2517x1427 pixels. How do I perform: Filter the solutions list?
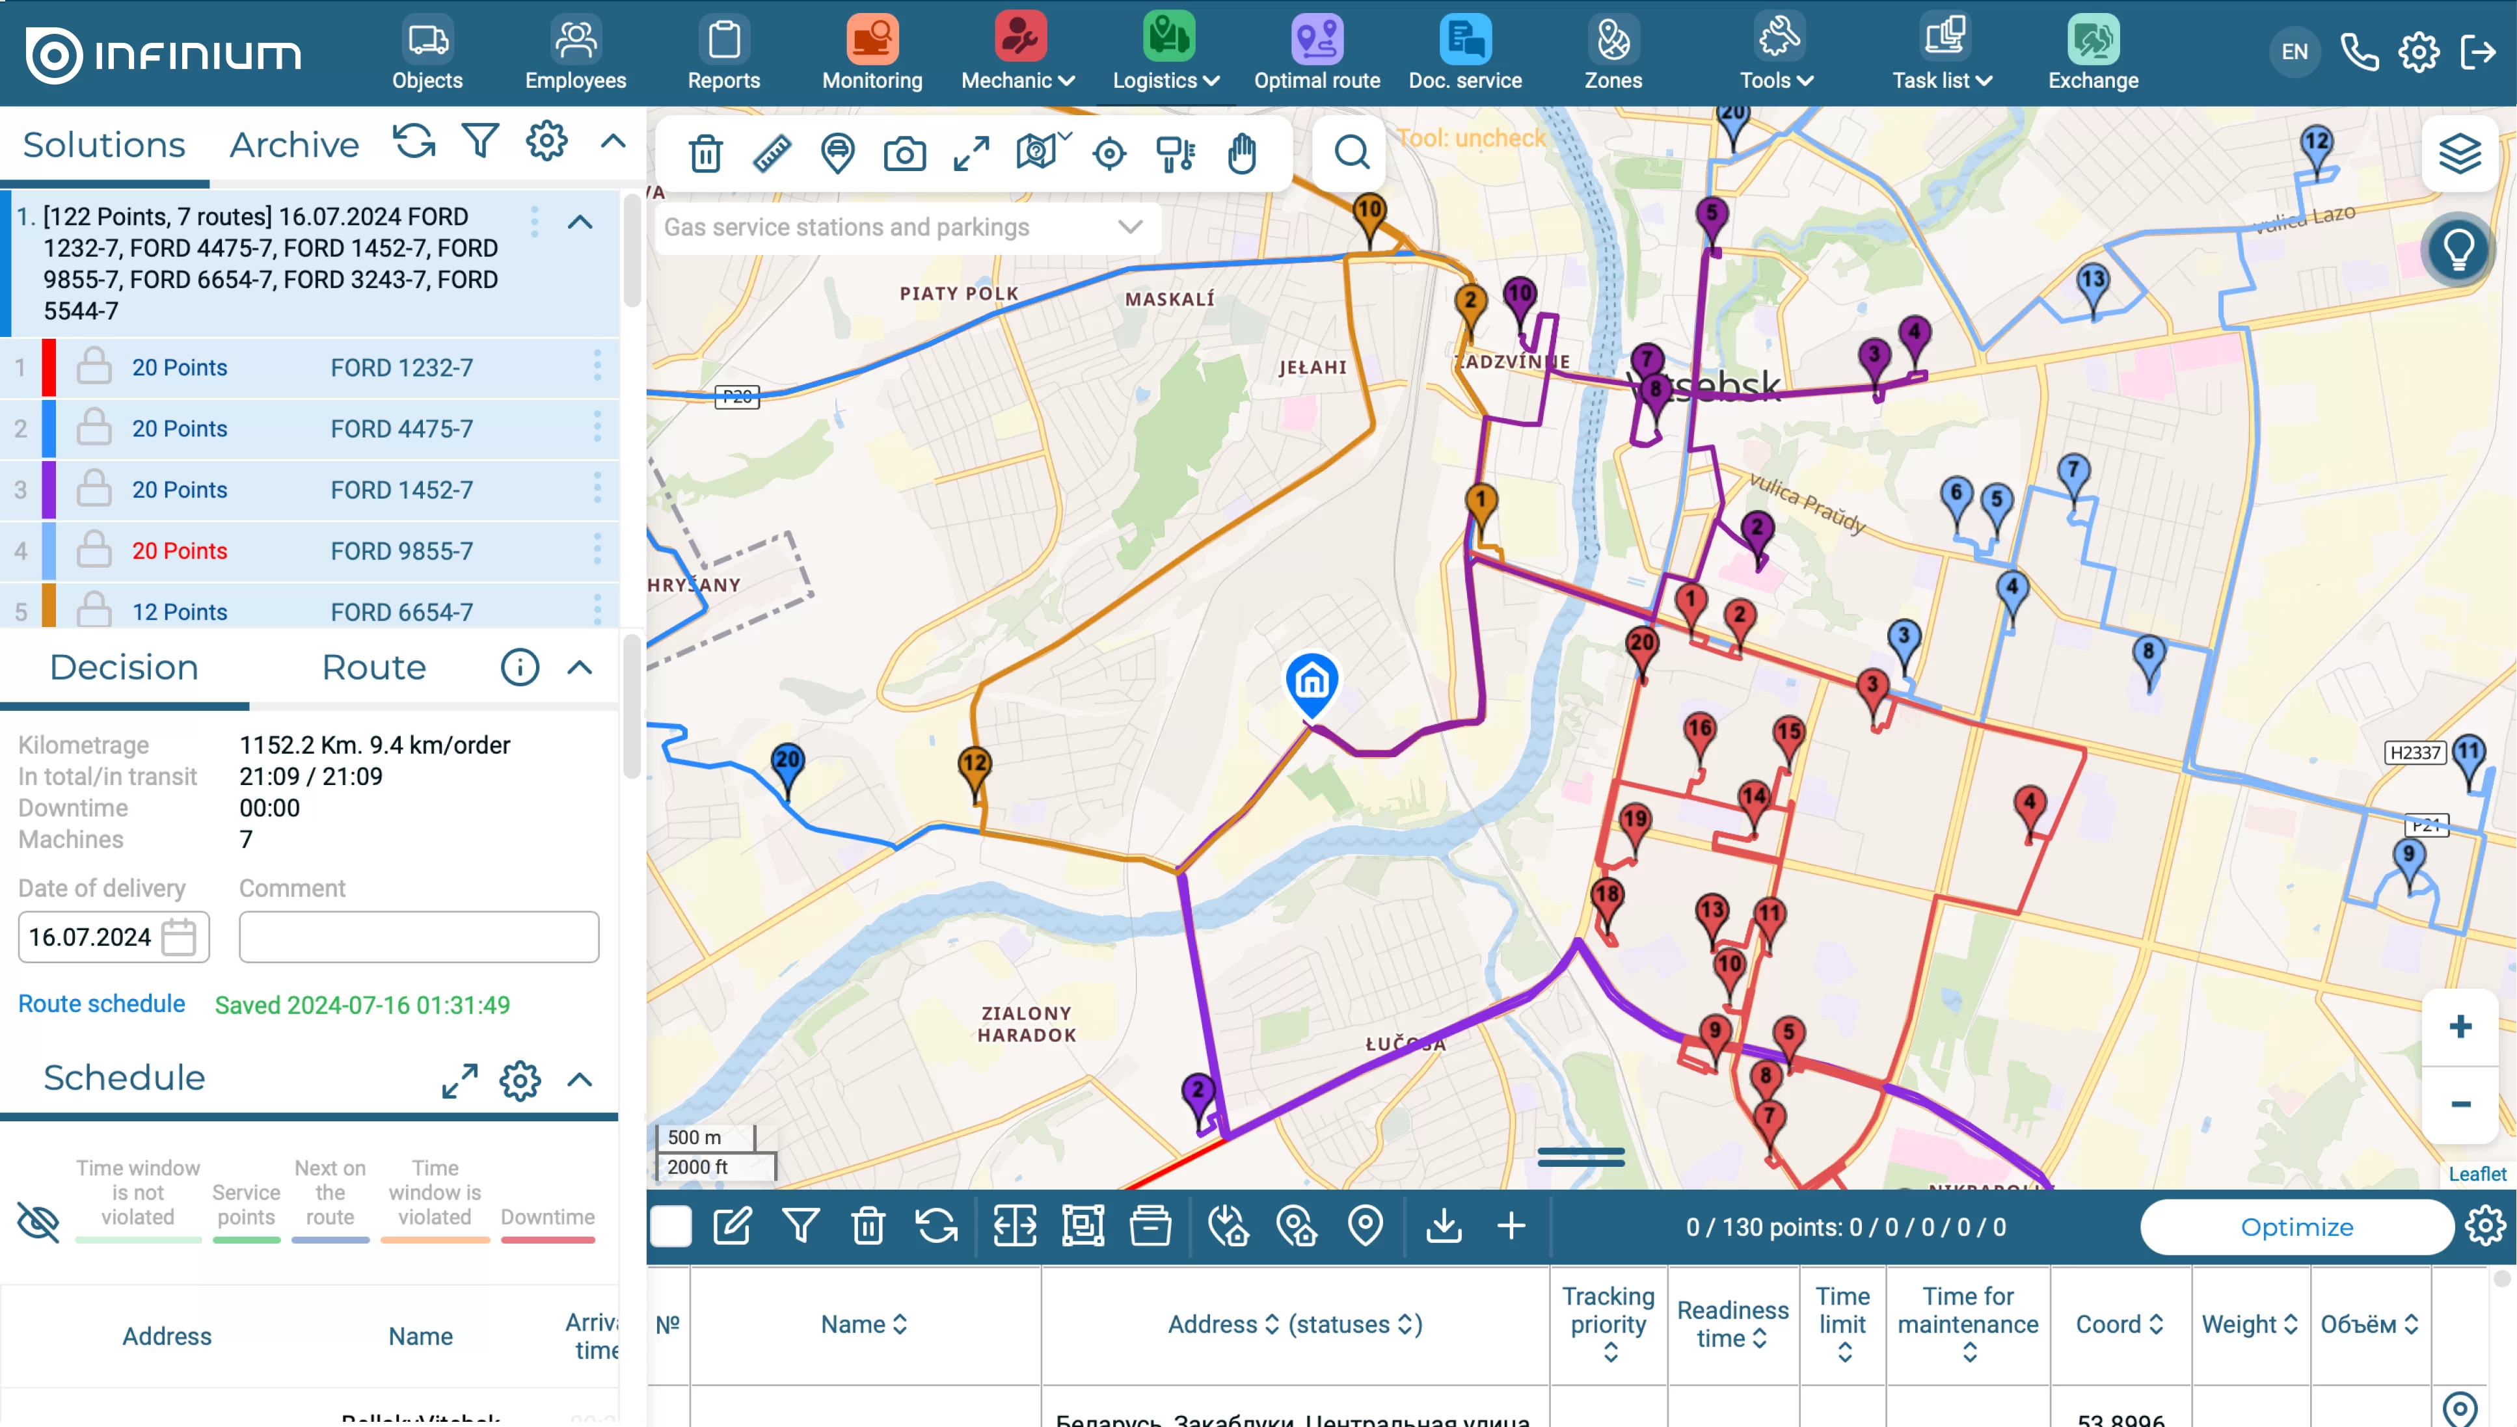tap(480, 142)
